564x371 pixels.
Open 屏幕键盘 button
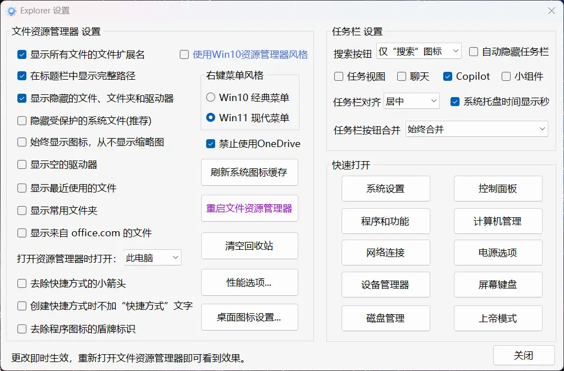[498, 285]
